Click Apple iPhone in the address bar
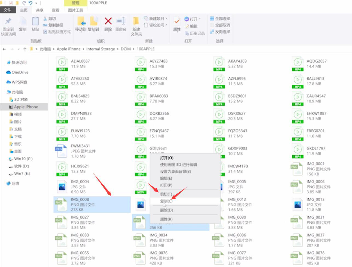Image resolution: width=352 pixels, height=267 pixels. [x=69, y=49]
